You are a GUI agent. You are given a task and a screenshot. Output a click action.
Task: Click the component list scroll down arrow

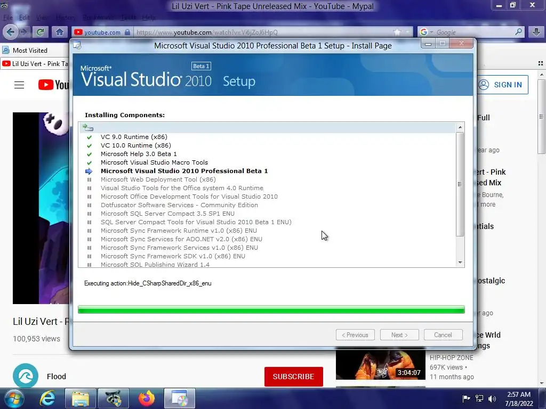coord(460,263)
